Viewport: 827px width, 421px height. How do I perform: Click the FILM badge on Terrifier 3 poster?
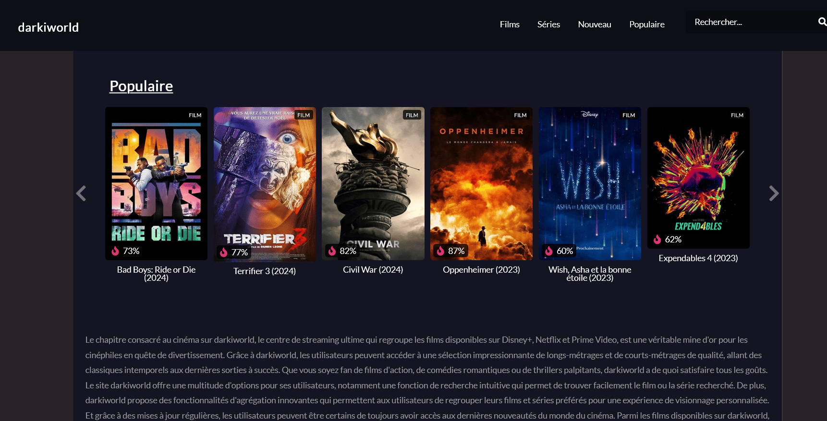point(304,115)
